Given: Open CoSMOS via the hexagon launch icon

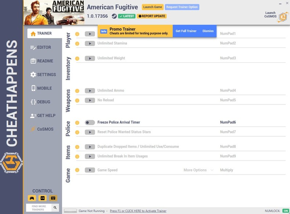Looking at the screenshot, I should pos(283,17).
